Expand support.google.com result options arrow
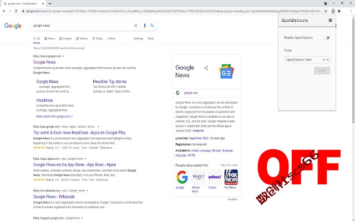 [x=82, y=218]
